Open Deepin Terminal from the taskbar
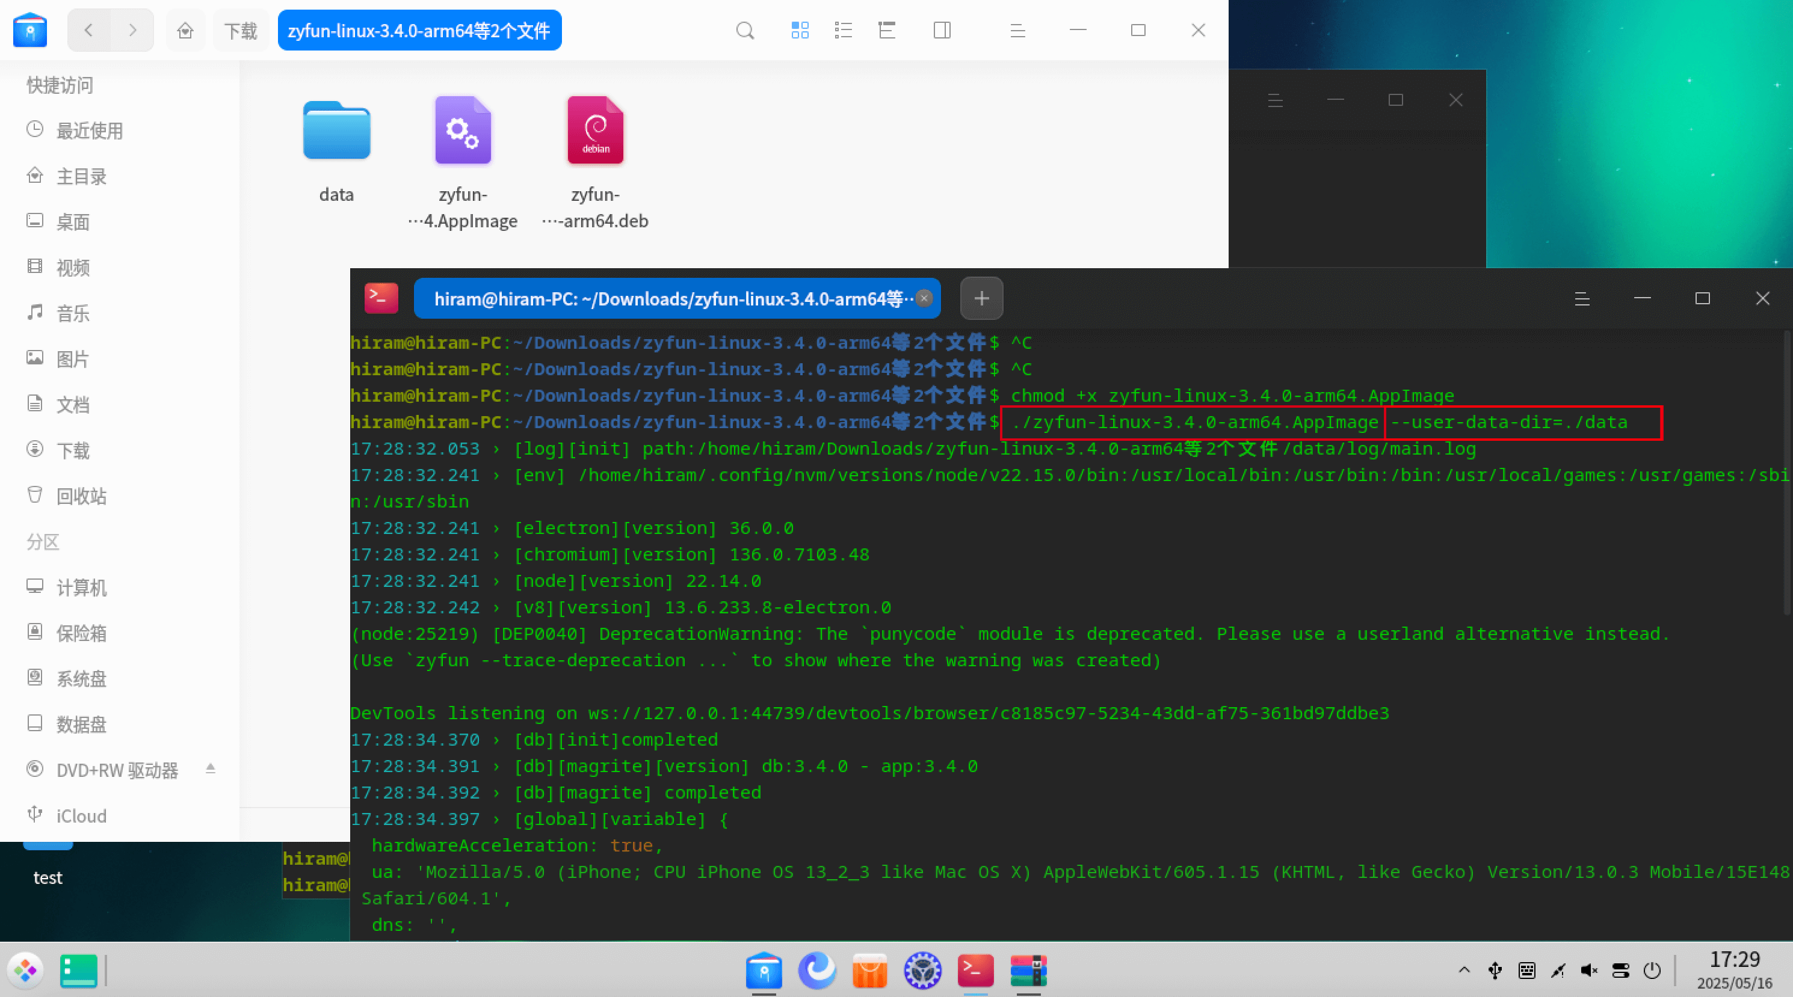The height and width of the screenshot is (997, 1793). tap(975, 971)
